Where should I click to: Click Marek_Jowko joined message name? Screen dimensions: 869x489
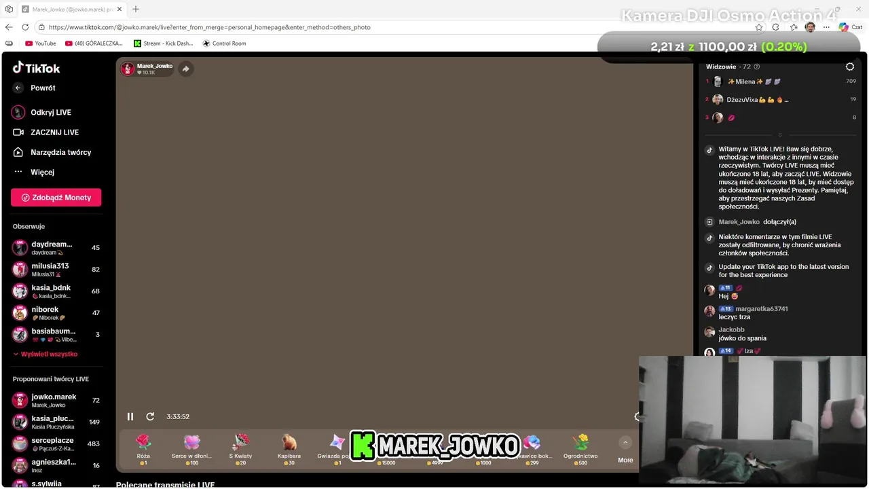[739, 222]
